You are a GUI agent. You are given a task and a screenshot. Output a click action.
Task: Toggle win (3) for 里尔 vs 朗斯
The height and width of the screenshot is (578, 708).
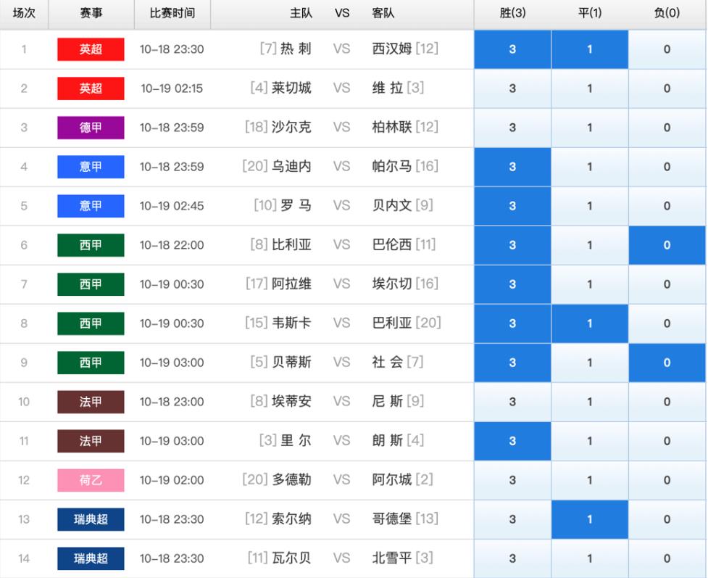pyautogui.click(x=512, y=441)
